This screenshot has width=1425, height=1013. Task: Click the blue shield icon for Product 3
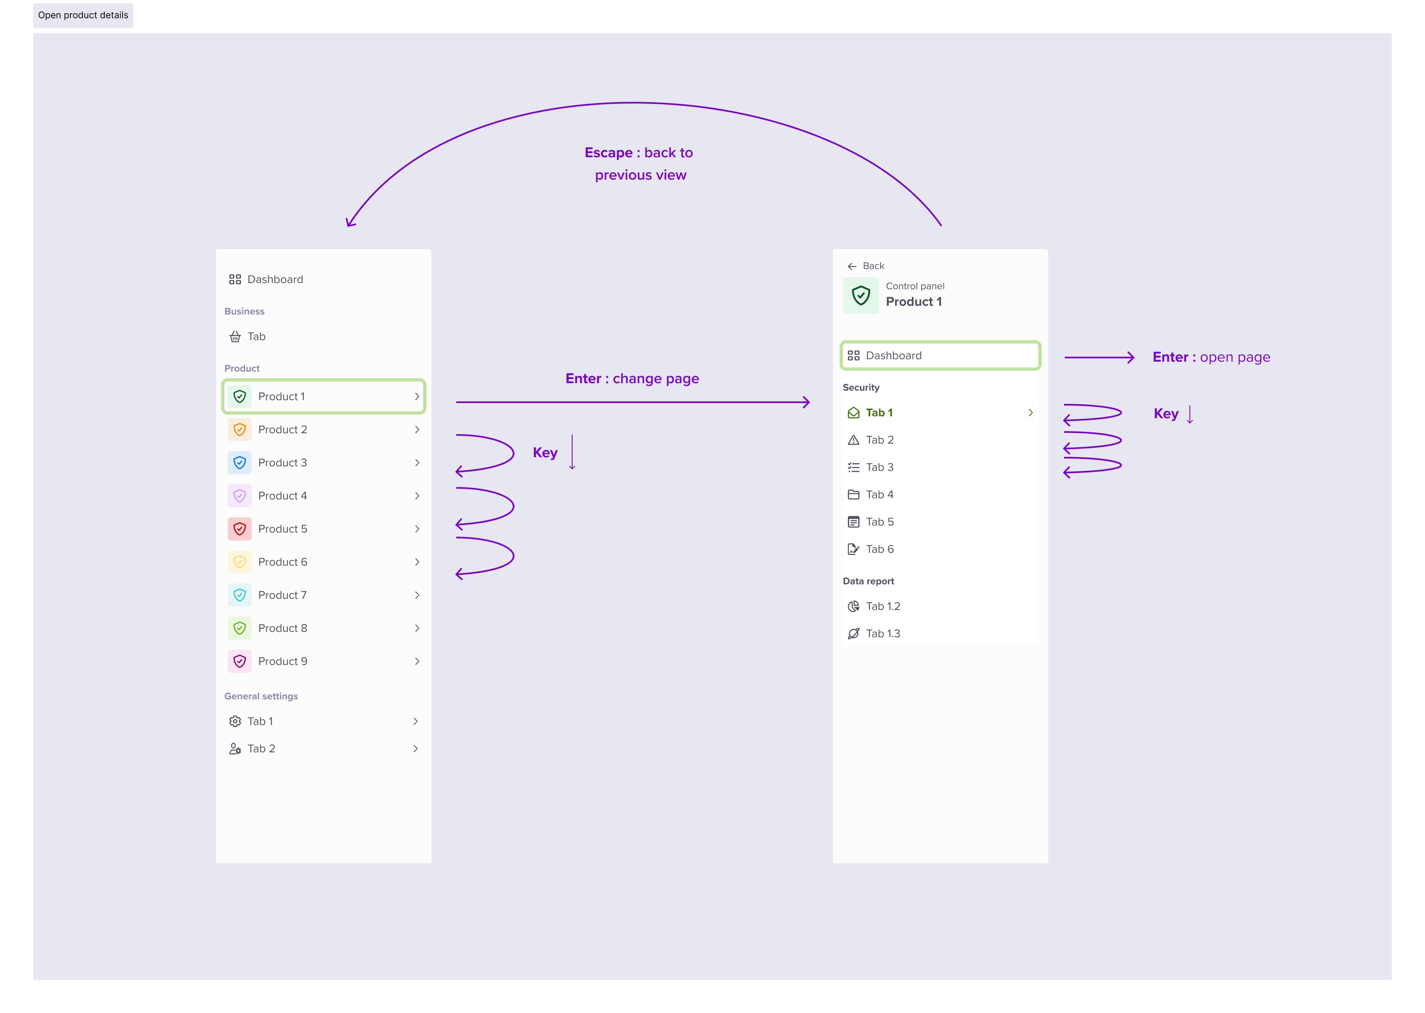(x=240, y=463)
